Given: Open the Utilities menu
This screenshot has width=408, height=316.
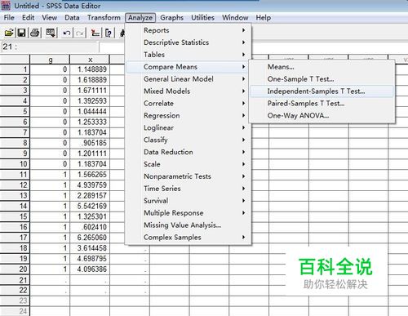Looking at the screenshot, I should click(202, 18).
